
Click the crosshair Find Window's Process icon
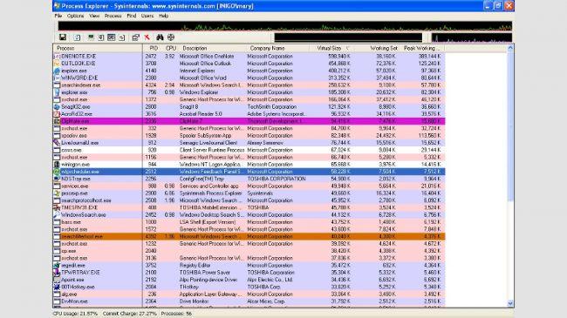tap(171, 37)
